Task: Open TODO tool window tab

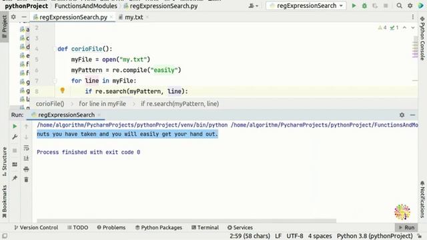Action: tap(77, 227)
